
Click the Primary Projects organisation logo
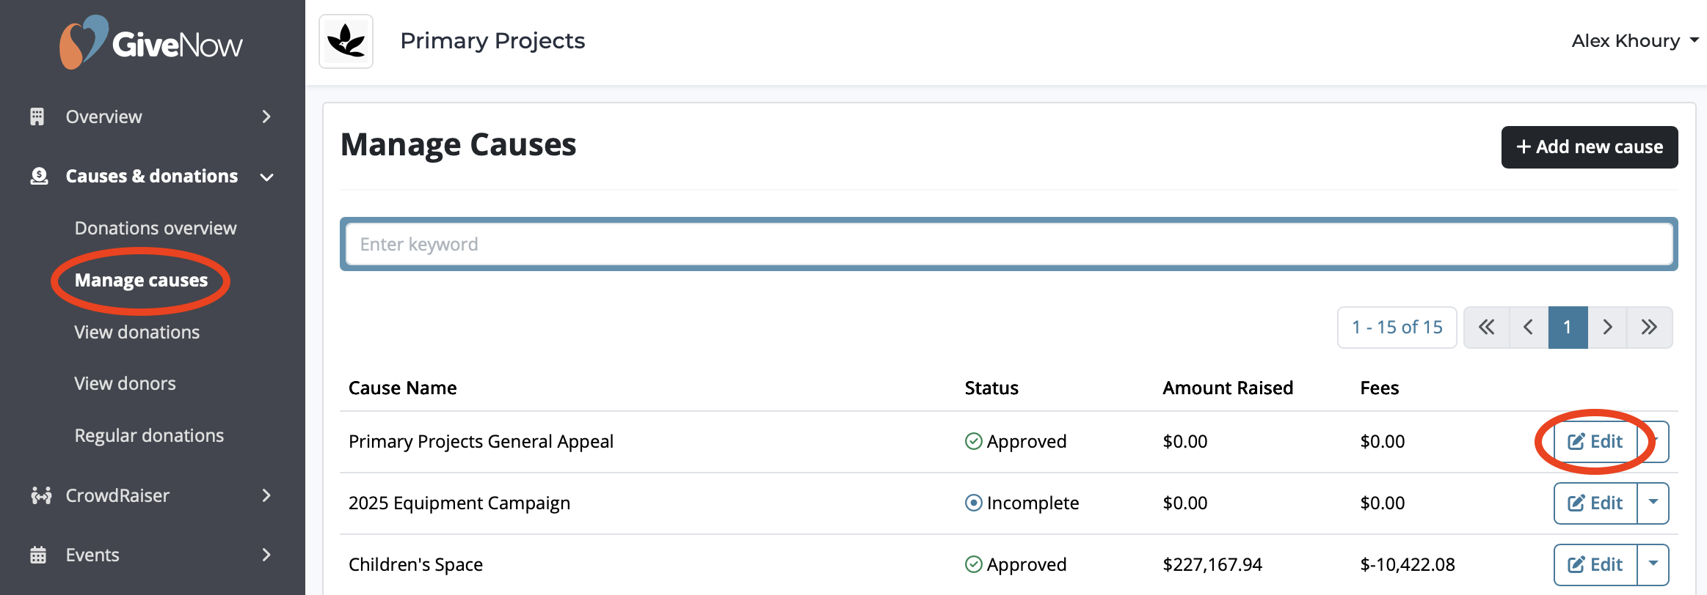pos(346,41)
